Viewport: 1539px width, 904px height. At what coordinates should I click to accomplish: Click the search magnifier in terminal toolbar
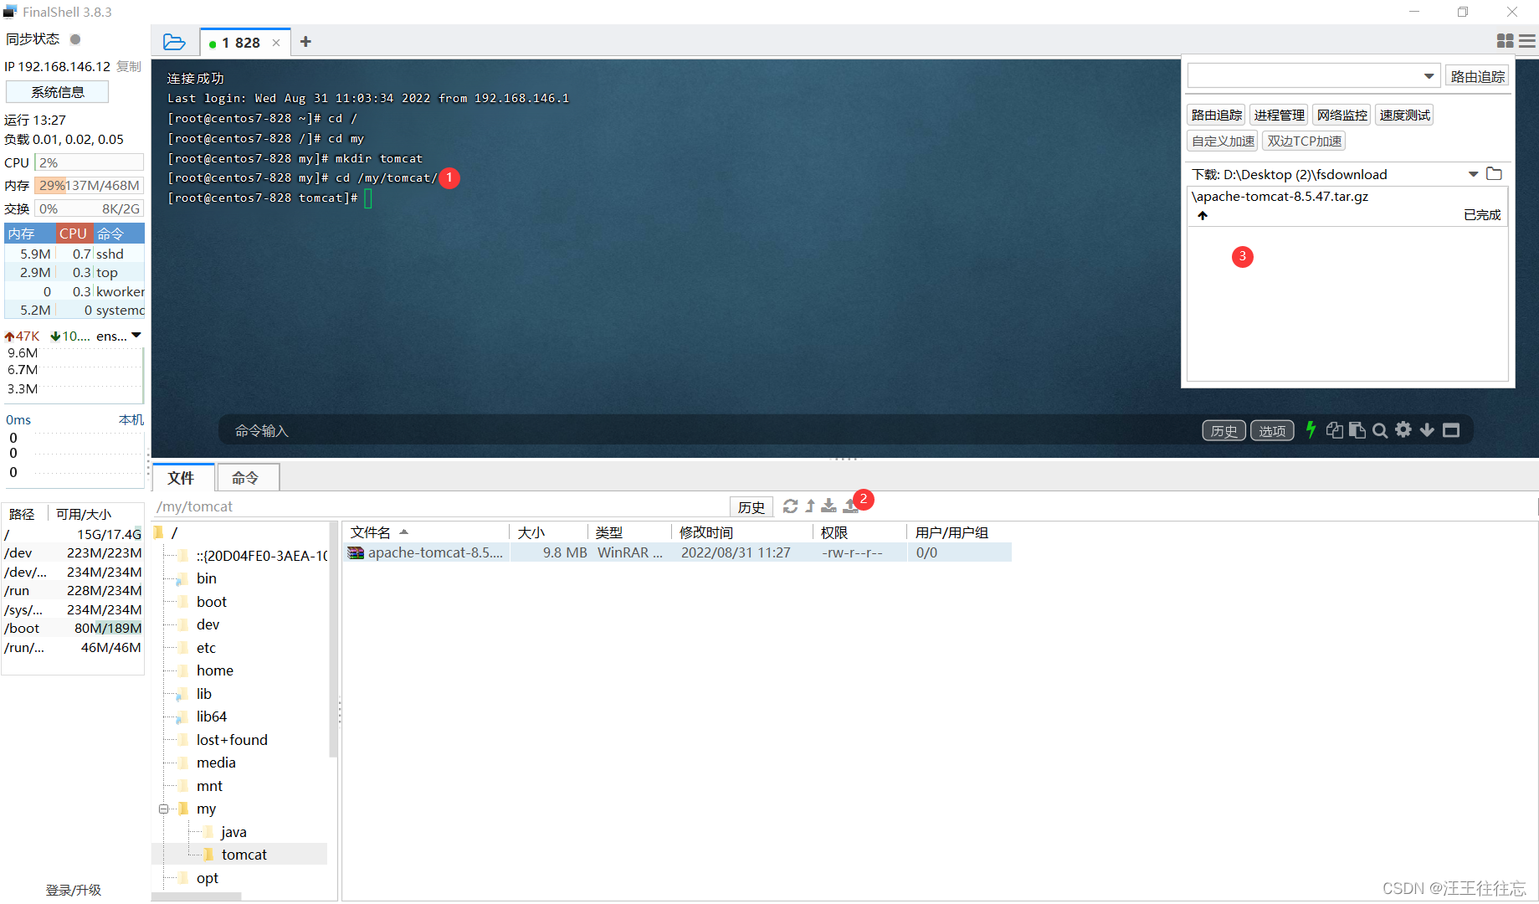pos(1380,429)
